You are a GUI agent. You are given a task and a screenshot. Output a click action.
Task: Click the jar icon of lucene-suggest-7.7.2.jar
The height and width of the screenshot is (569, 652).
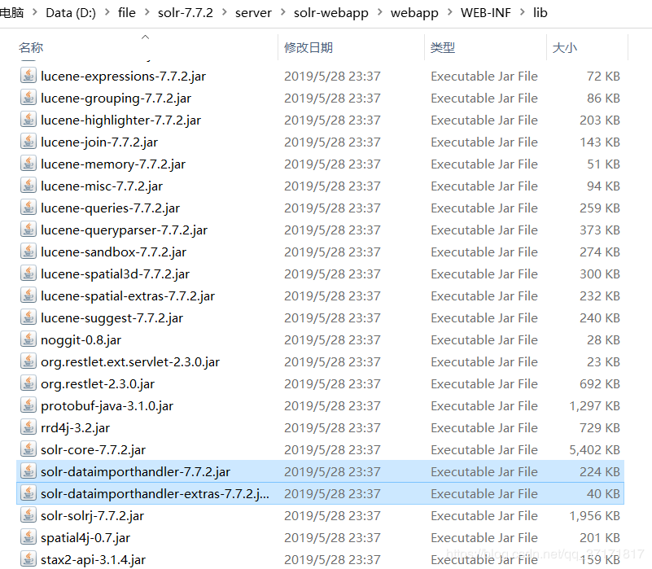click(28, 318)
